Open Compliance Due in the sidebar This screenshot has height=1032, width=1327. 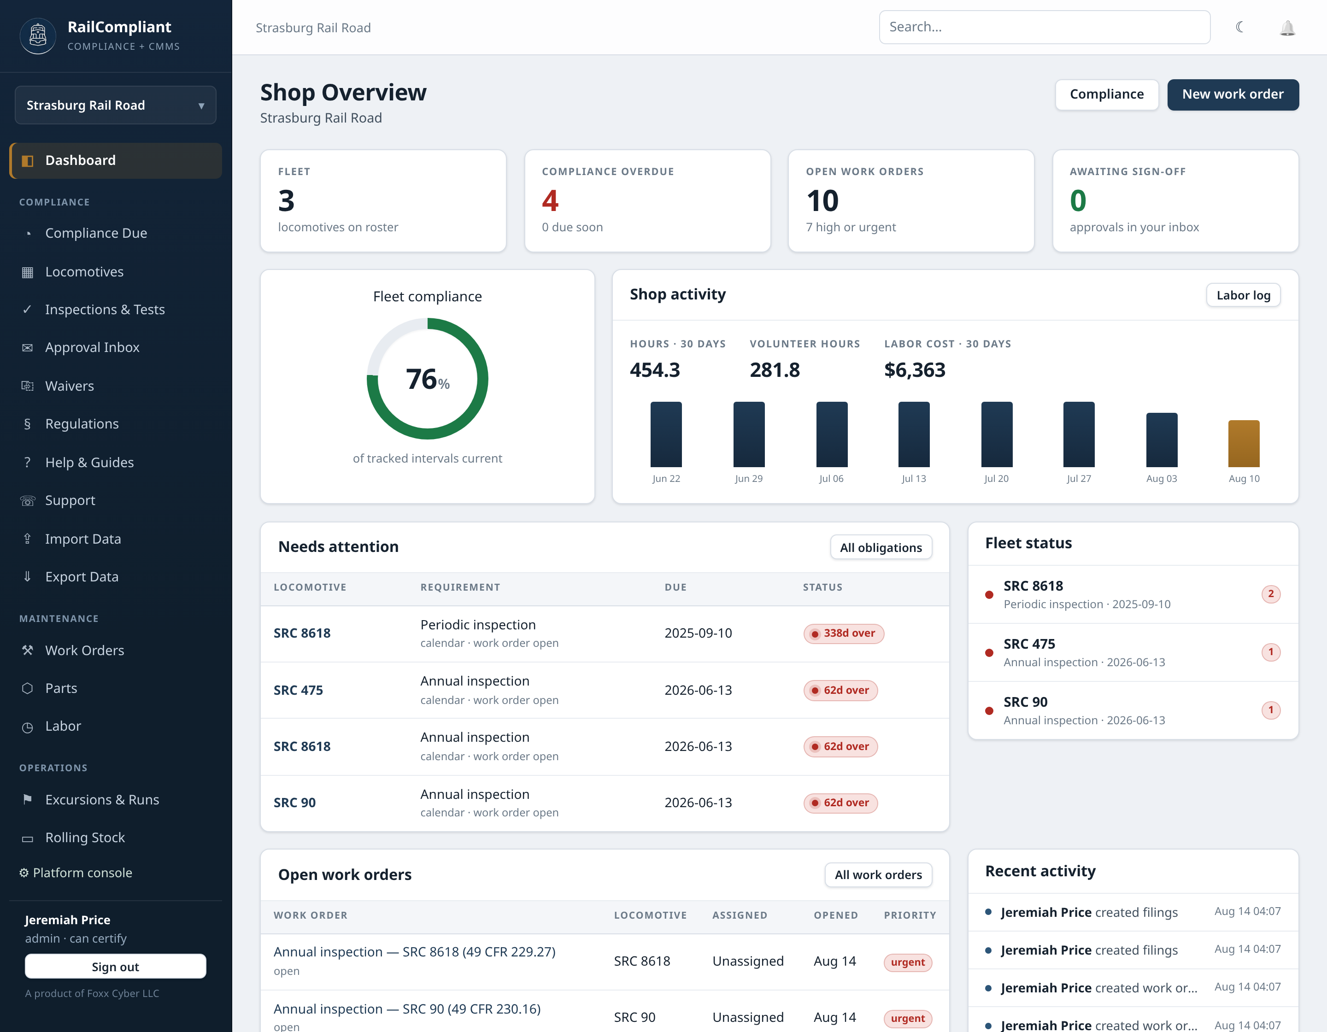coord(116,233)
